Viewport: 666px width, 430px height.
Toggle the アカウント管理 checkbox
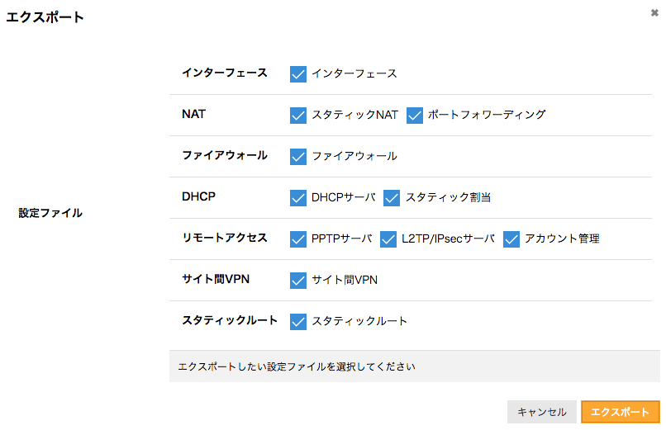click(511, 239)
